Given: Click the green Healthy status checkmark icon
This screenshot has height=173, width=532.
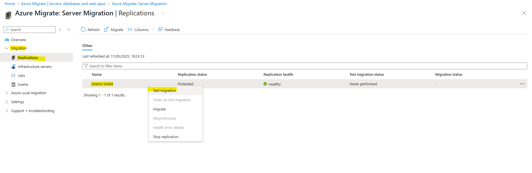Looking at the screenshot, I should 265,84.
